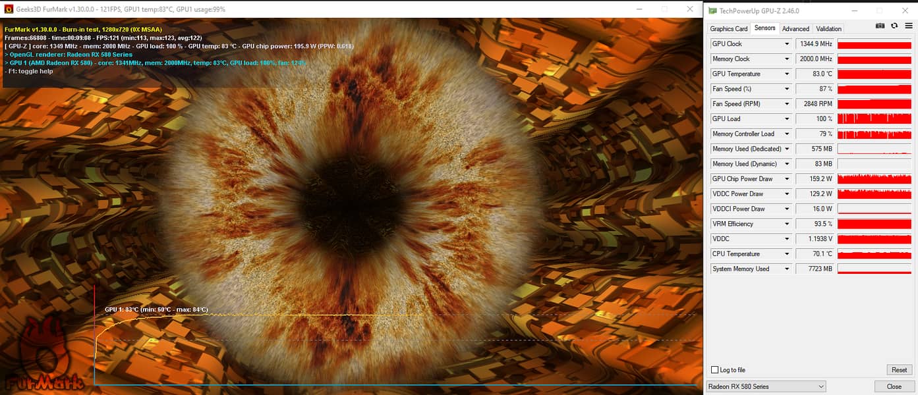Open the VDDCI Power Draw dropdown
This screenshot has width=918, height=395.
click(x=786, y=209)
